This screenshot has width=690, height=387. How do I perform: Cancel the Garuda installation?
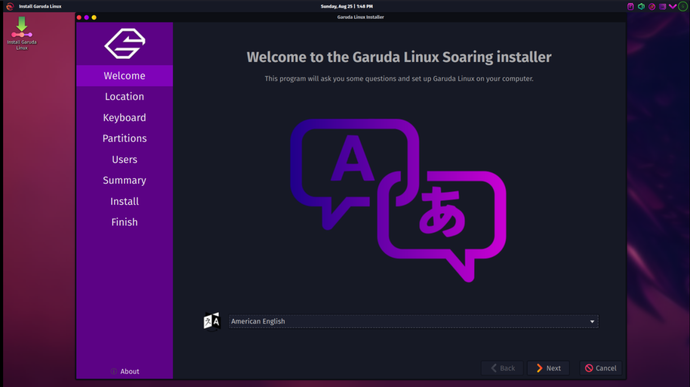point(601,368)
